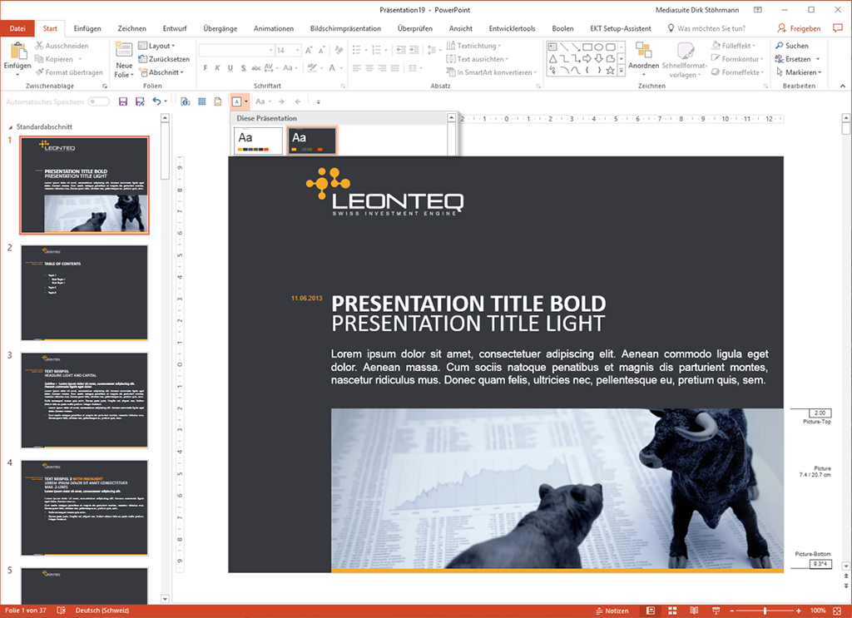
Task: Click the Format übertragen button
Action: [69, 72]
